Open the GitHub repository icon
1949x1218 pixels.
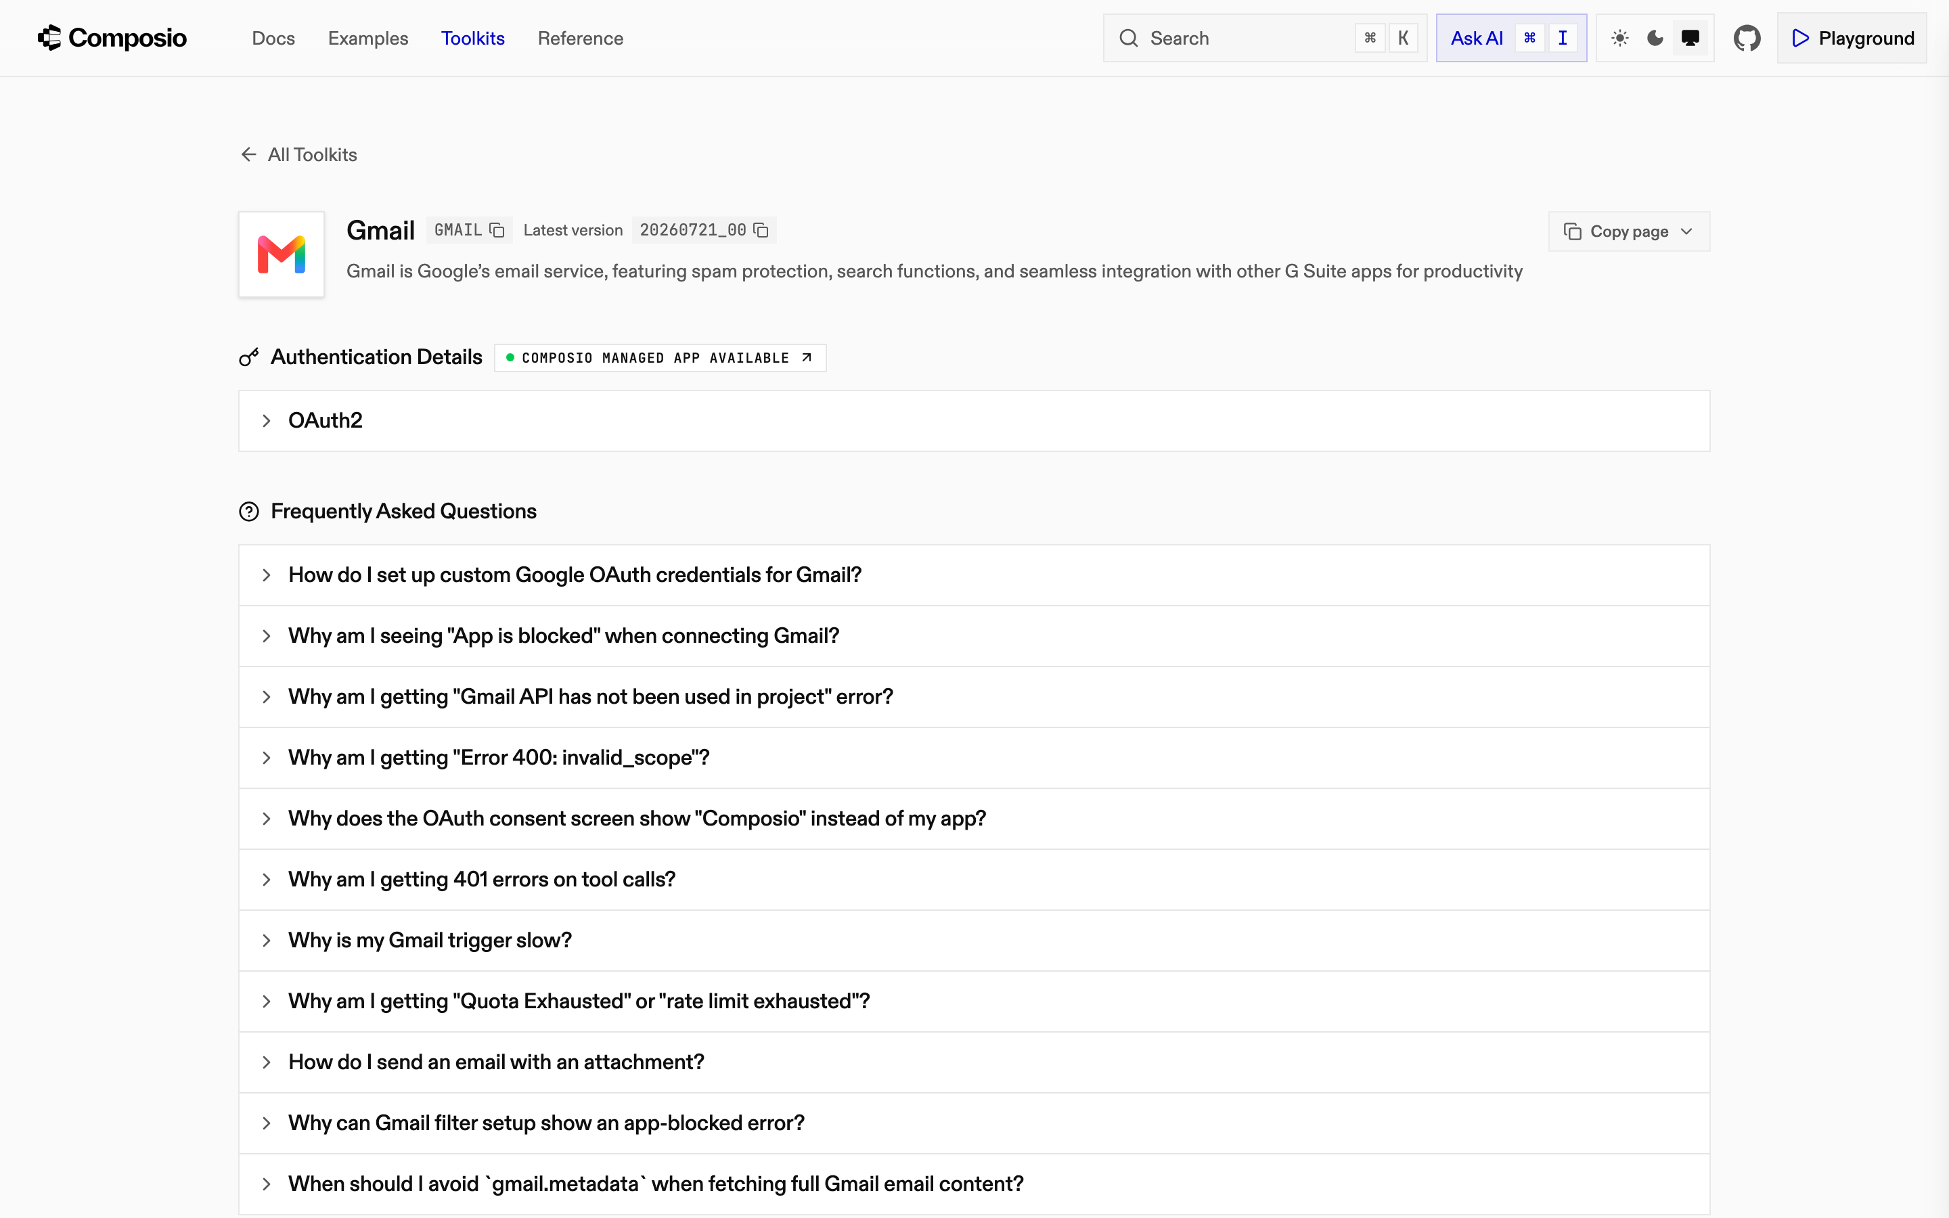pyautogui.click(x=1746, y=38)
